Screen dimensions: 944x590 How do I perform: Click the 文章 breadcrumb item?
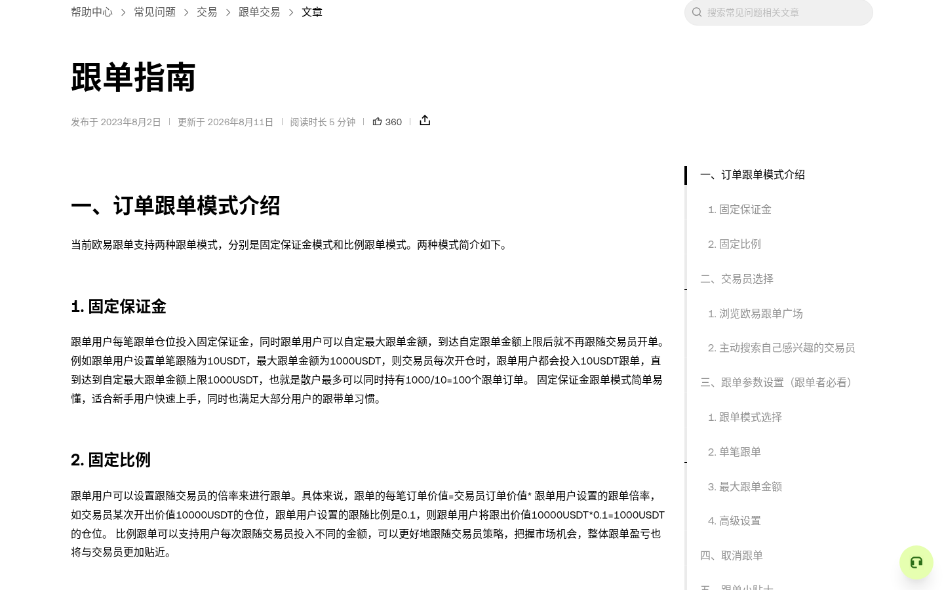click(x=312, y=12)
